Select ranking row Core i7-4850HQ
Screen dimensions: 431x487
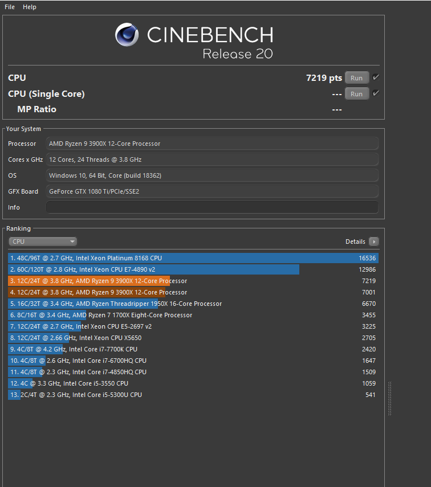(193, 372)
